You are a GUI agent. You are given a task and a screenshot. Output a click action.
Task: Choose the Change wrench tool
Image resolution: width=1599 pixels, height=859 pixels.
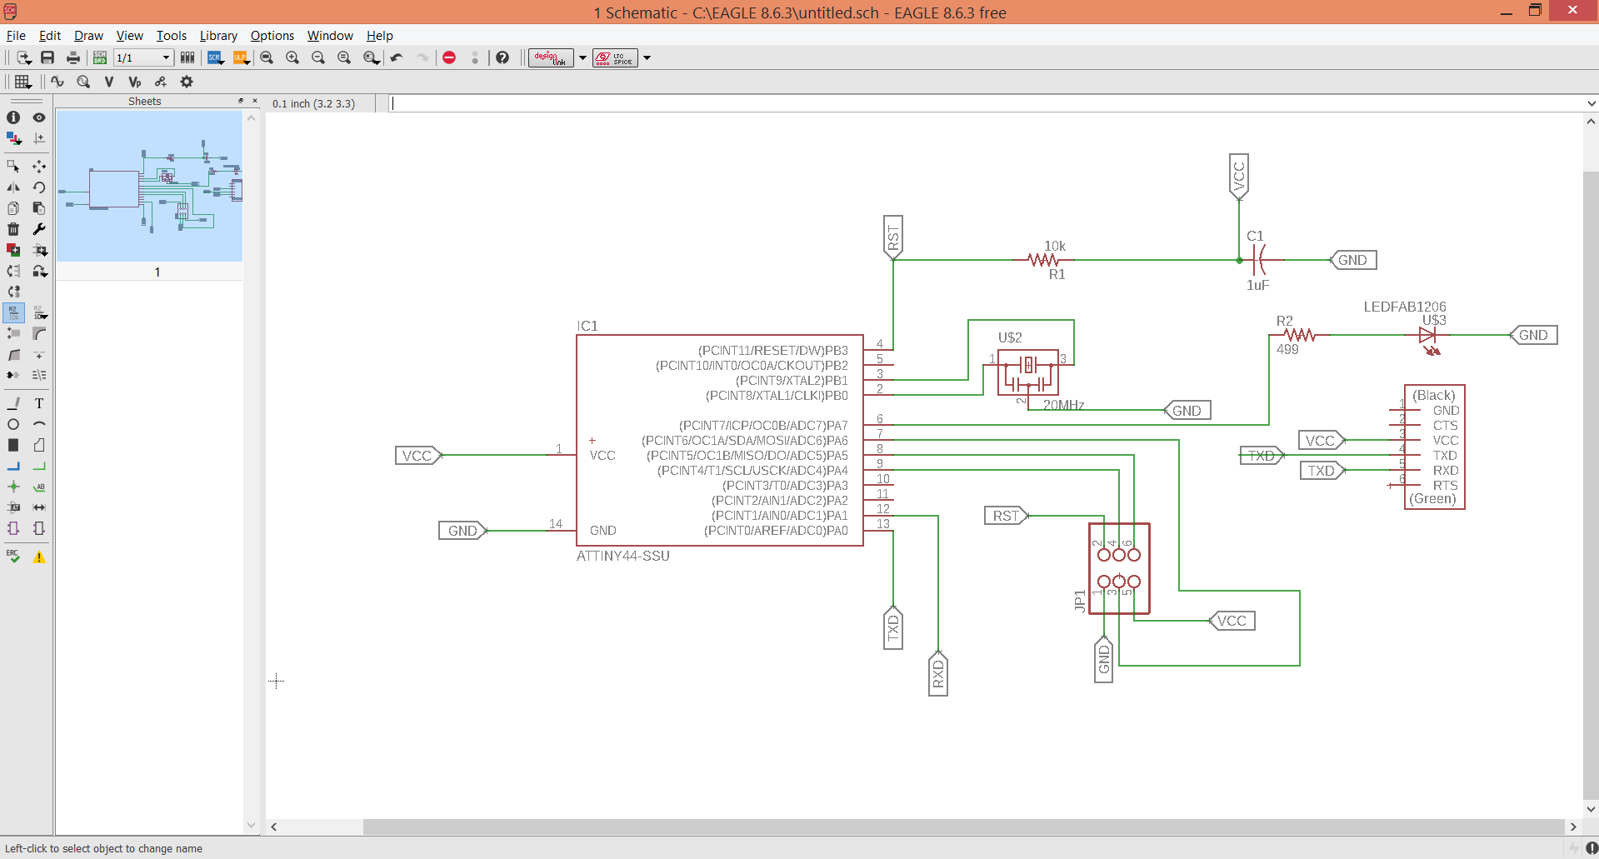39,229
